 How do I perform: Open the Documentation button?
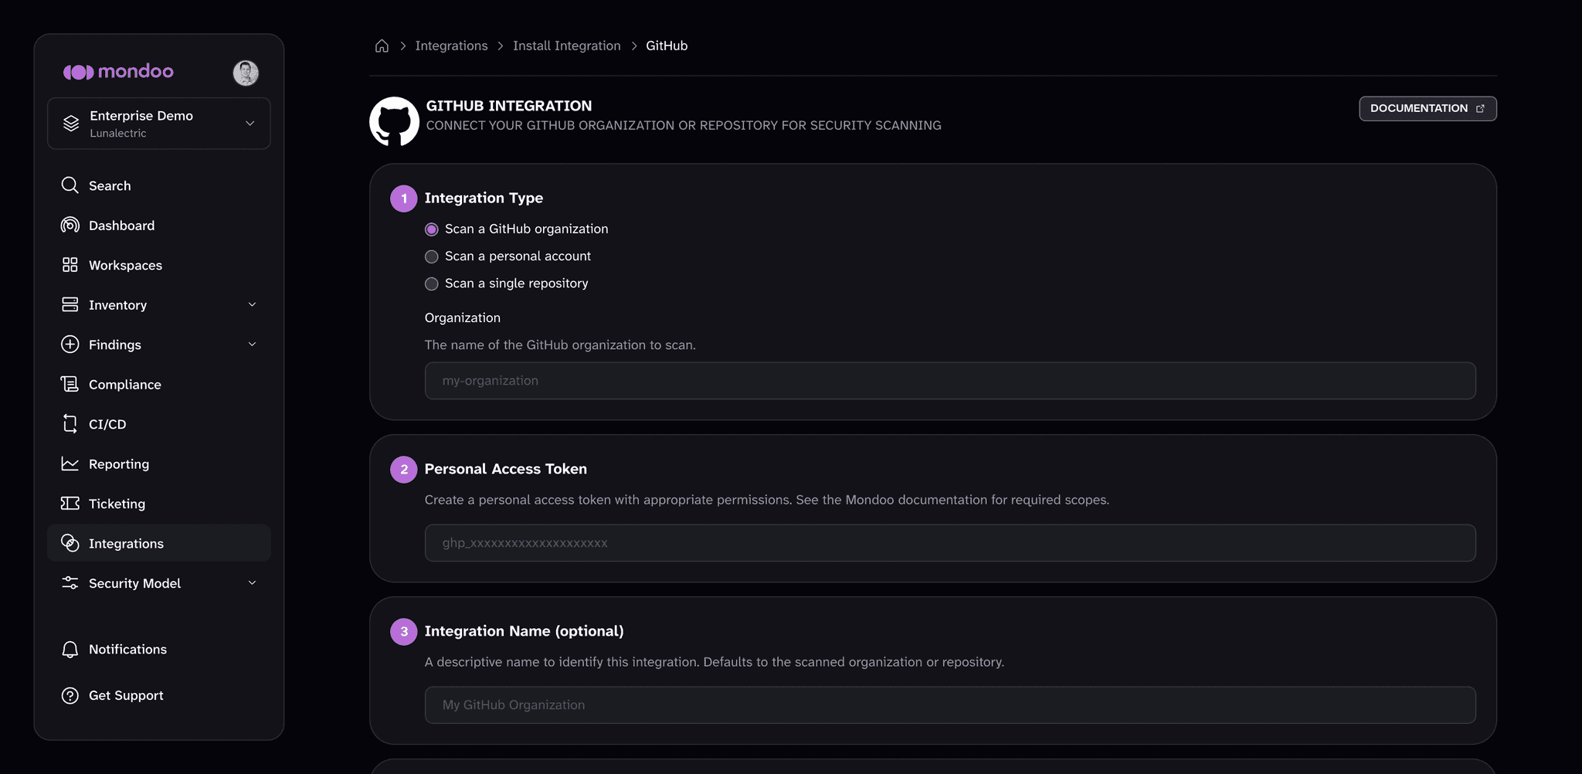click(x=1428, y=108)
